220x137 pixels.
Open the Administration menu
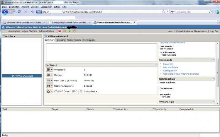click(x=46, y=31)
